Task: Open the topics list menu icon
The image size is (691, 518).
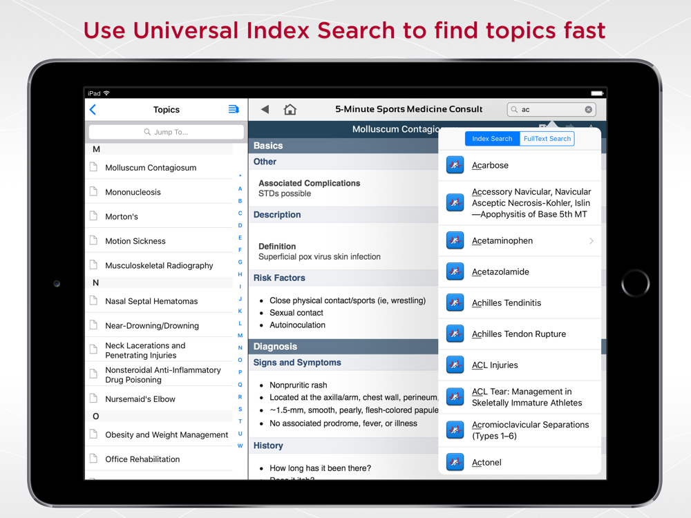Action: (x=234, y=109)
